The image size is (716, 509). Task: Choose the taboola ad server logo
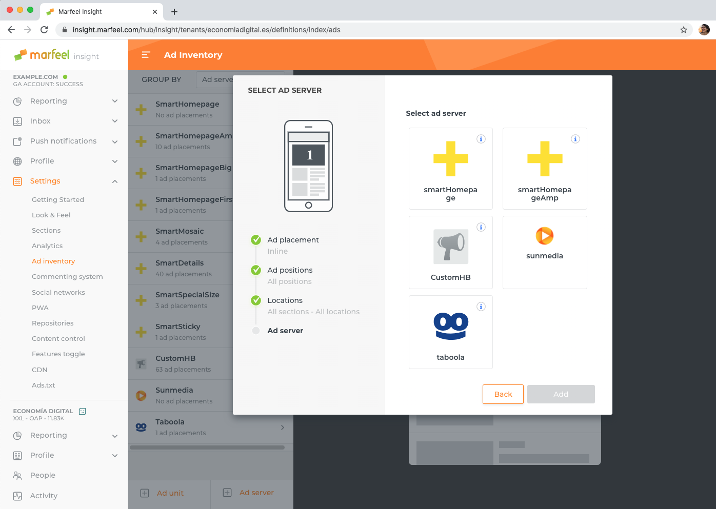pyautogui.click(x=451, y=326)
